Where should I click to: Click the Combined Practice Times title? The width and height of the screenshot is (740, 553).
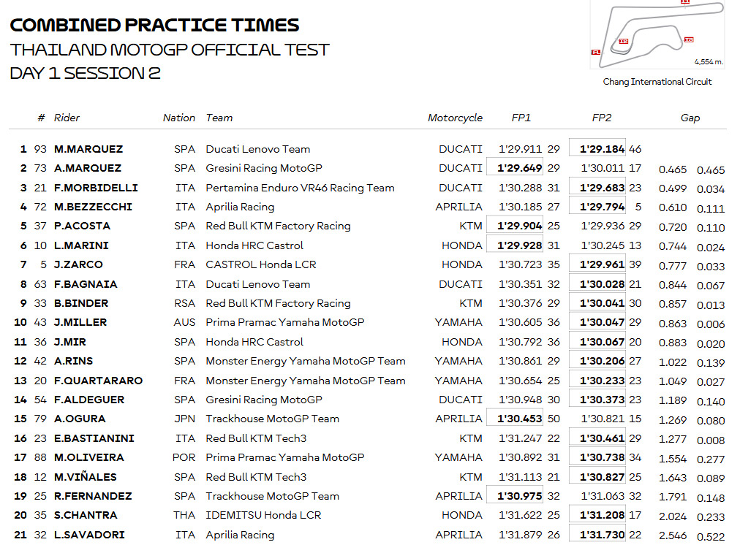point(154,25)
